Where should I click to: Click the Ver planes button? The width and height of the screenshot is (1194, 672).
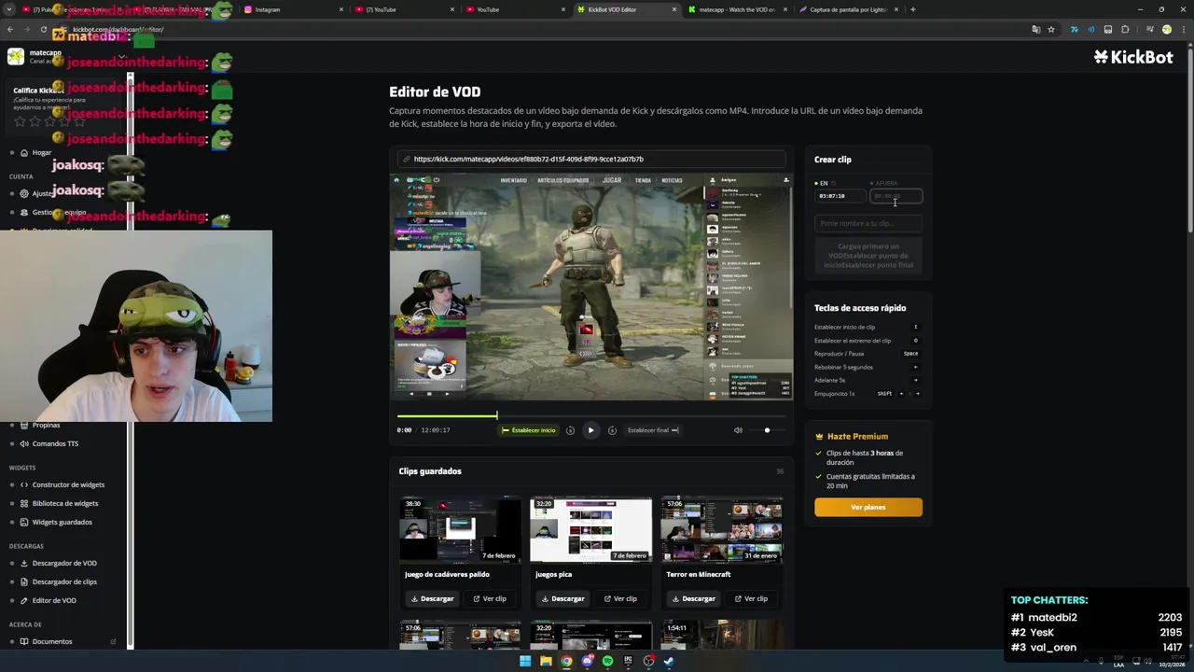pyautogui.click(x=868, y=507)
